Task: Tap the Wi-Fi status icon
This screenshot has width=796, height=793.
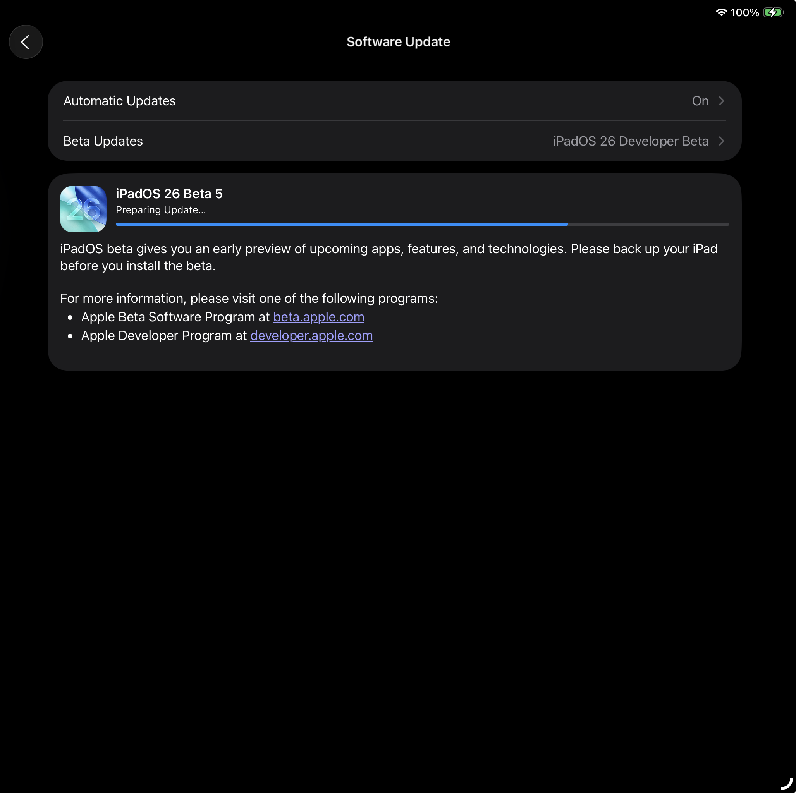Action: point(721,12)
